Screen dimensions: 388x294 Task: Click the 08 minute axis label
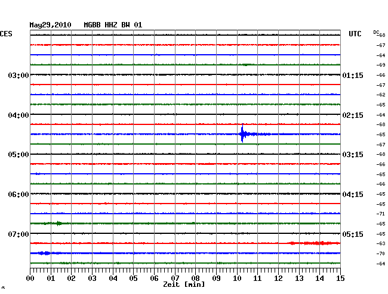(195, 279)
